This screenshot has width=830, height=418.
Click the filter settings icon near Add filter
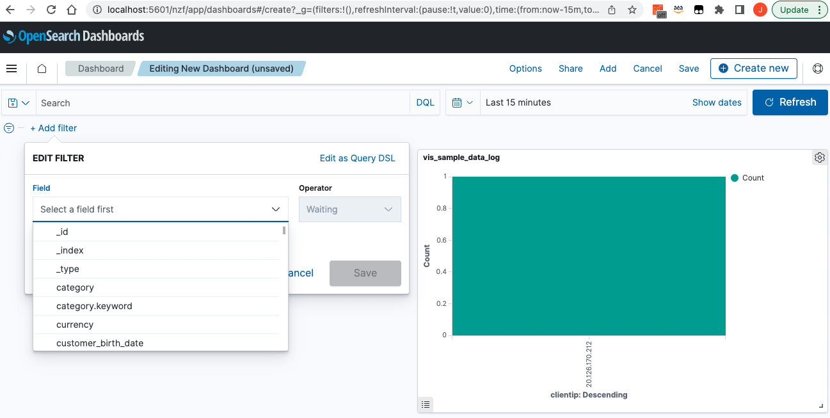coord(8,128)
